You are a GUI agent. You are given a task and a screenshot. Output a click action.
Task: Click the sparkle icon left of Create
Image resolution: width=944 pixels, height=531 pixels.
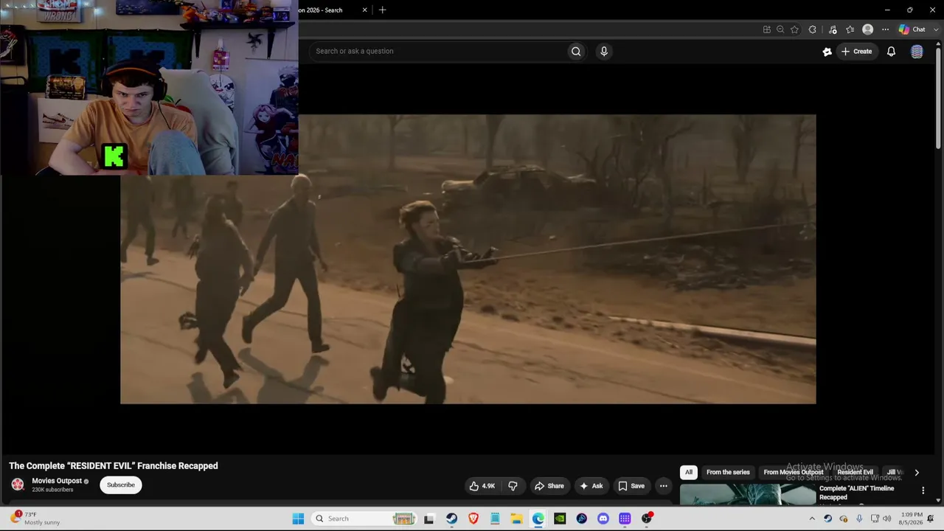827,52
